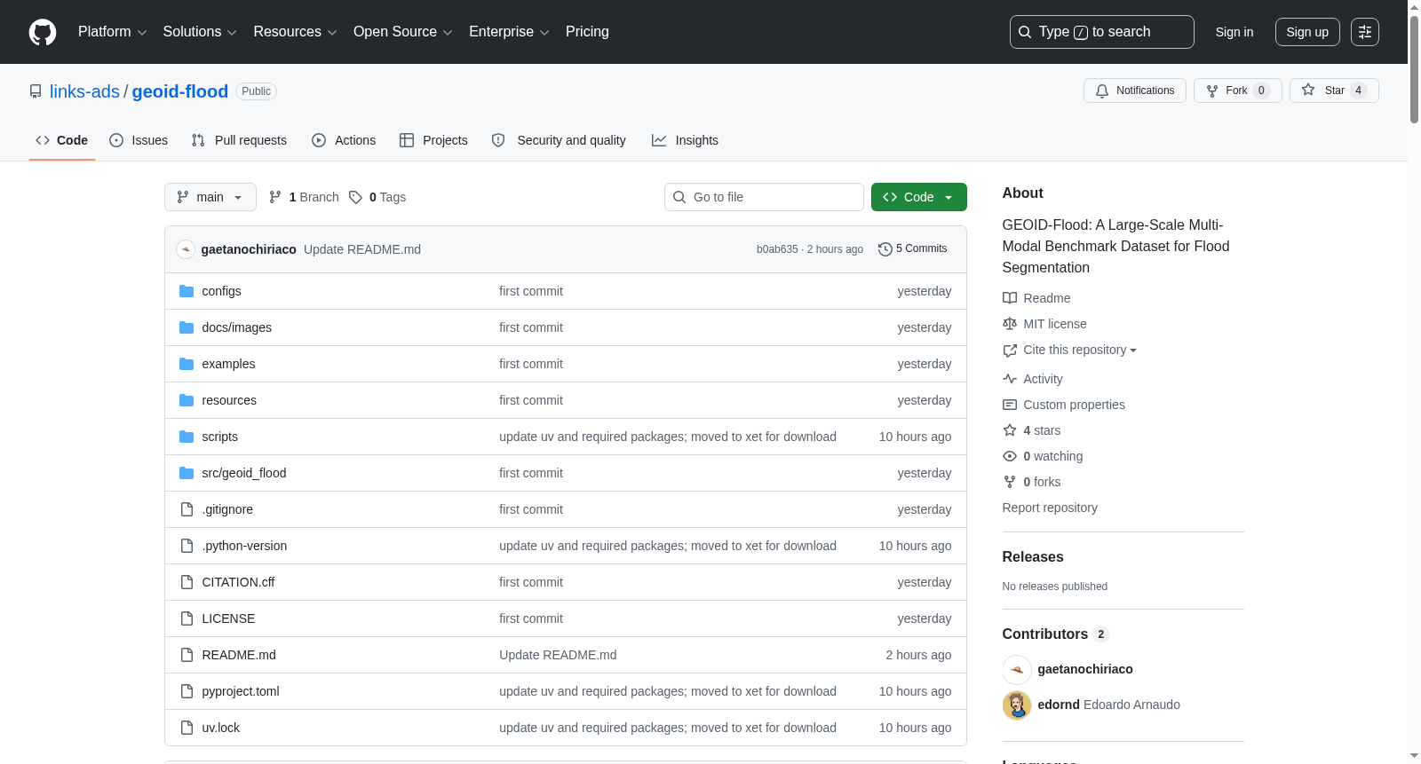Open the green Code dropdown

[x=919, y=197]
